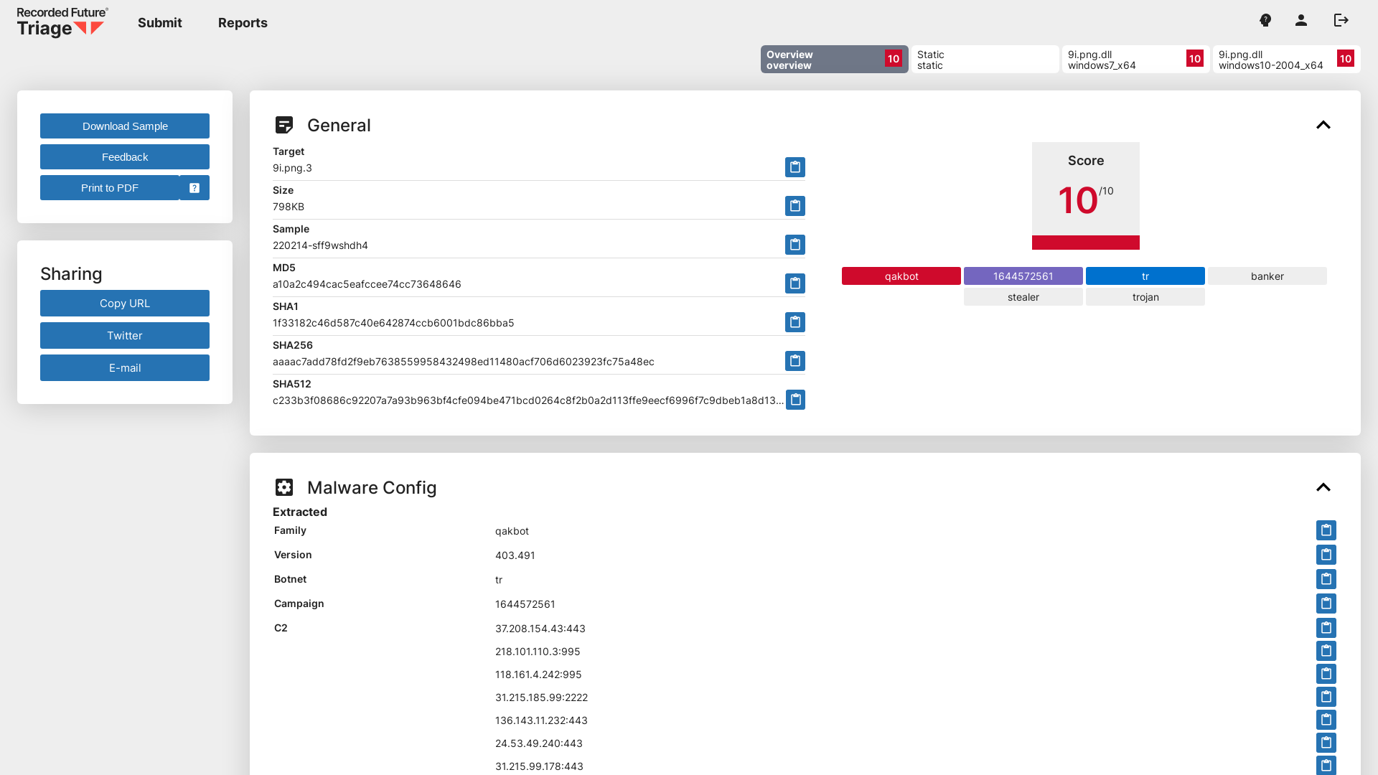Copy C2 address 118.161.4.242:995

coord(1326,674)
